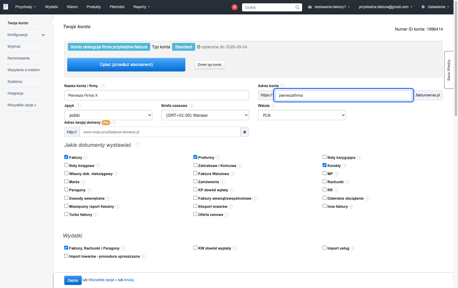Uncheck the Faktury checkbox

(66, 157)
